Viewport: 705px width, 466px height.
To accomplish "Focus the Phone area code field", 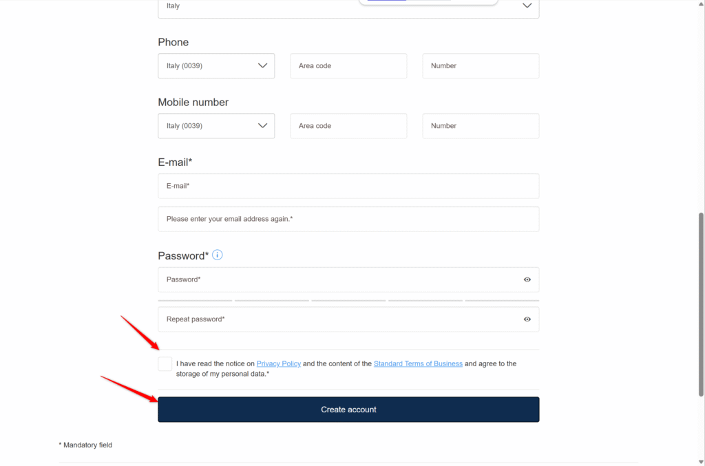I will (348, 65).
